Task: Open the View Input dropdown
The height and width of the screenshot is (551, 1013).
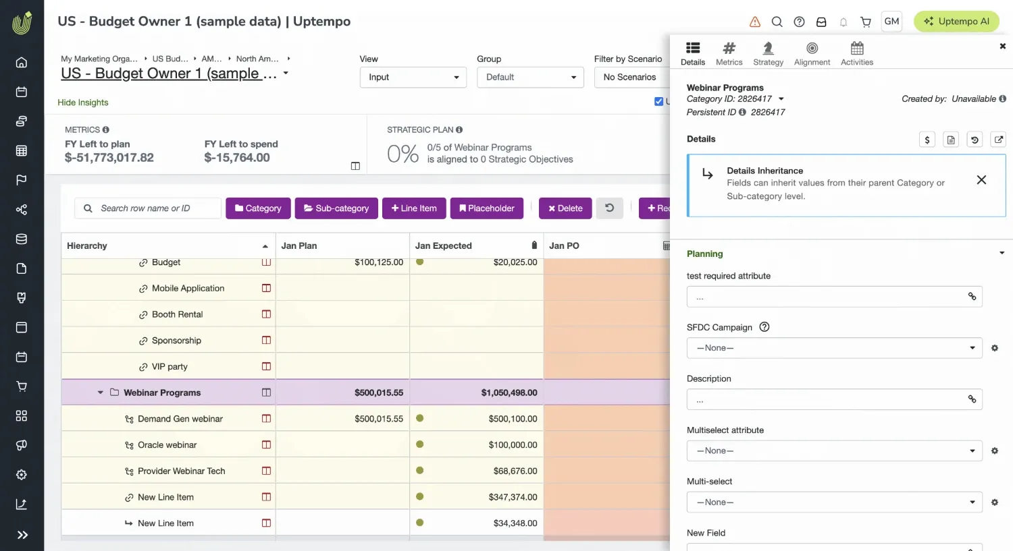Action: (x=413, y=77)
